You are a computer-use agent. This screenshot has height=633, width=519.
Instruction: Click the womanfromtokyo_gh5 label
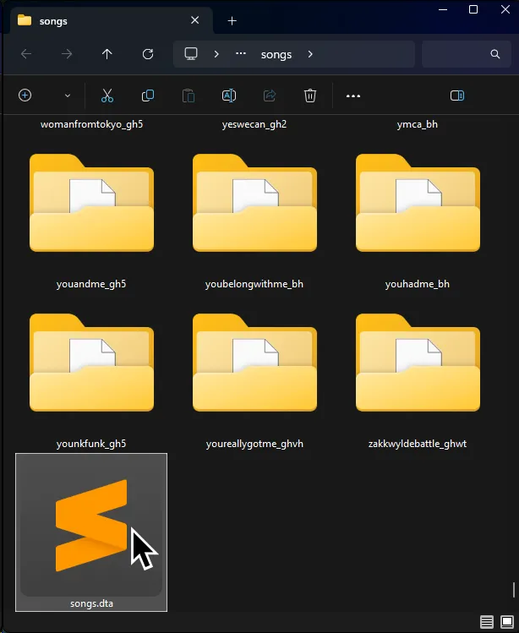pos(91,124)
